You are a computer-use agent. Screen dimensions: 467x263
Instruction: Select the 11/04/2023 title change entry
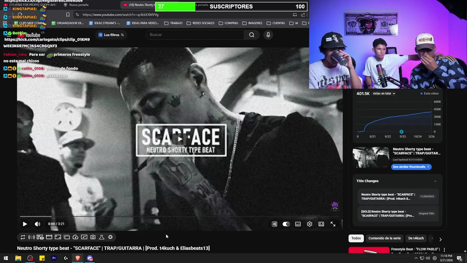click(x=398, y=197)
